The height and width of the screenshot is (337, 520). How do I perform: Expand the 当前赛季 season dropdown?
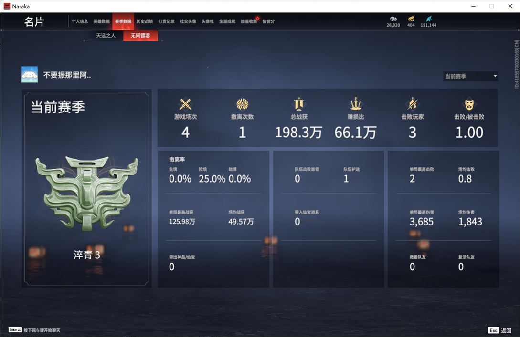470,76
